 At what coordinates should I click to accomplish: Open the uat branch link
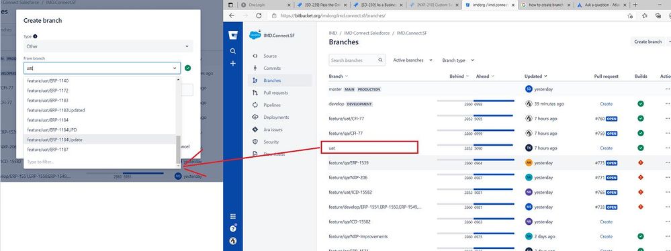pos(332,148)
